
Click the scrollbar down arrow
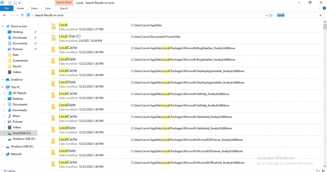click(325, 166)
